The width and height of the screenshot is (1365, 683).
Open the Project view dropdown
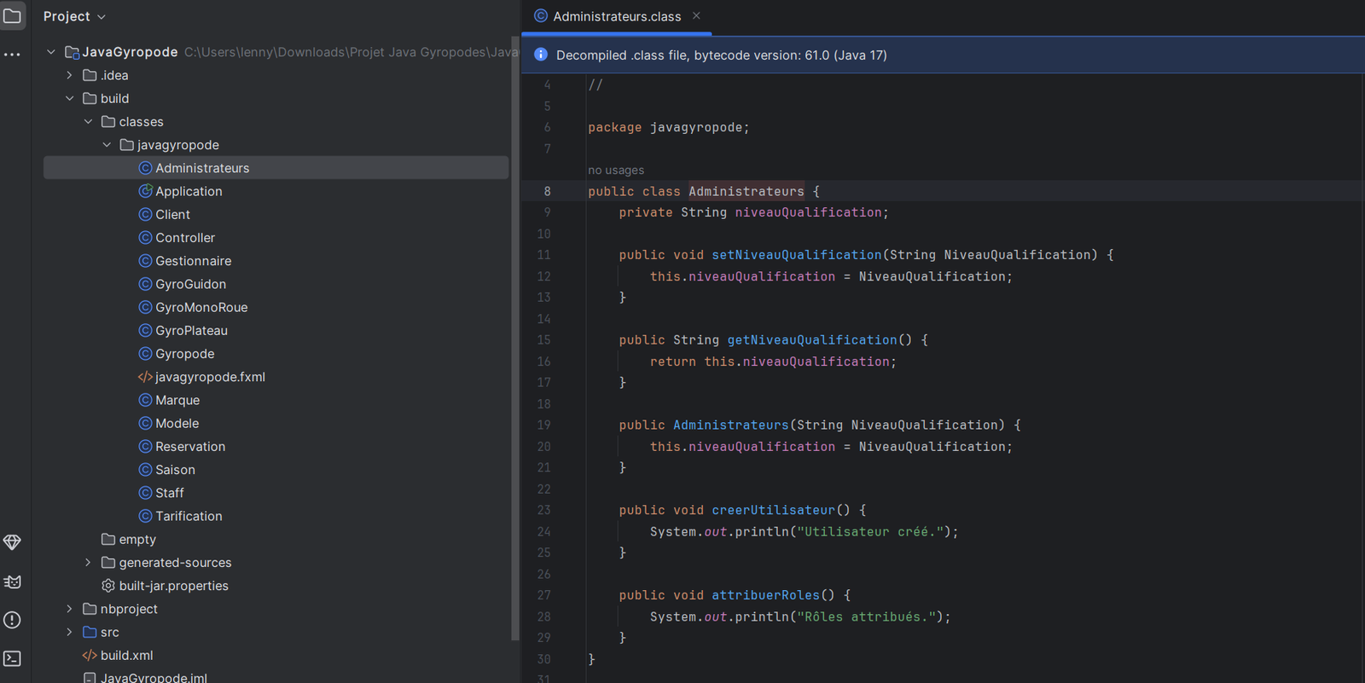75,16
